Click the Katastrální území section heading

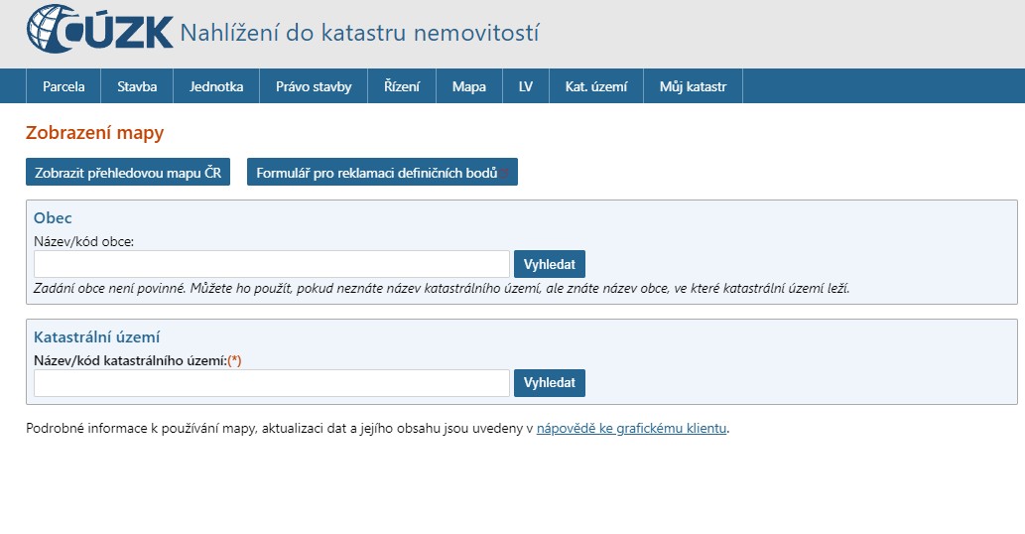click(97, 337)
